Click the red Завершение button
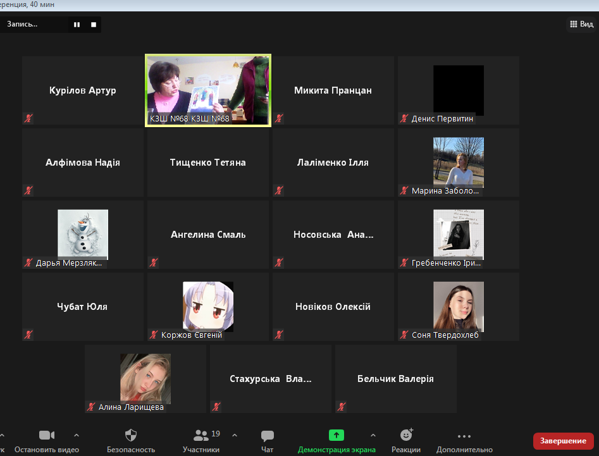The image size is (599, 456). 563,441
